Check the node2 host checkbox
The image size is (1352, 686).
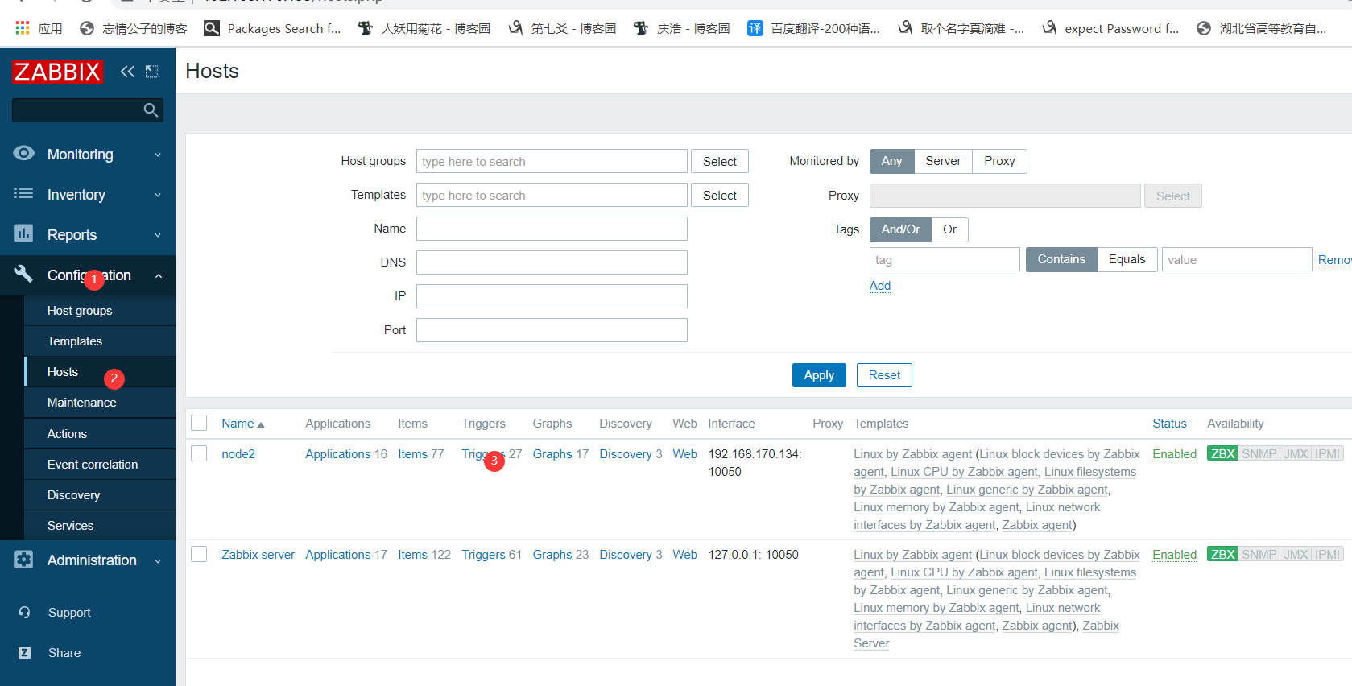200,453
